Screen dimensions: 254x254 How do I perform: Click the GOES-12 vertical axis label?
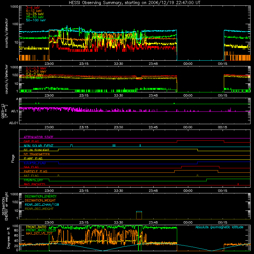[4, 111]
